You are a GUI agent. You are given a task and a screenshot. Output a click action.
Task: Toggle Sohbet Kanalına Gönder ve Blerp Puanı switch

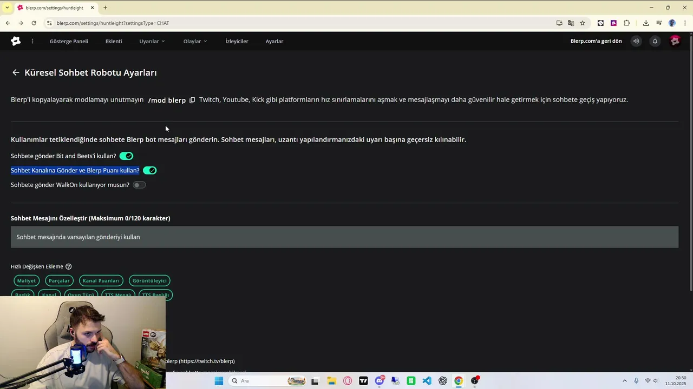coord(150,170)
